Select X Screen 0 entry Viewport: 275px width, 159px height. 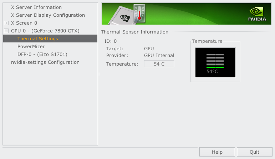tap(24, 23)
